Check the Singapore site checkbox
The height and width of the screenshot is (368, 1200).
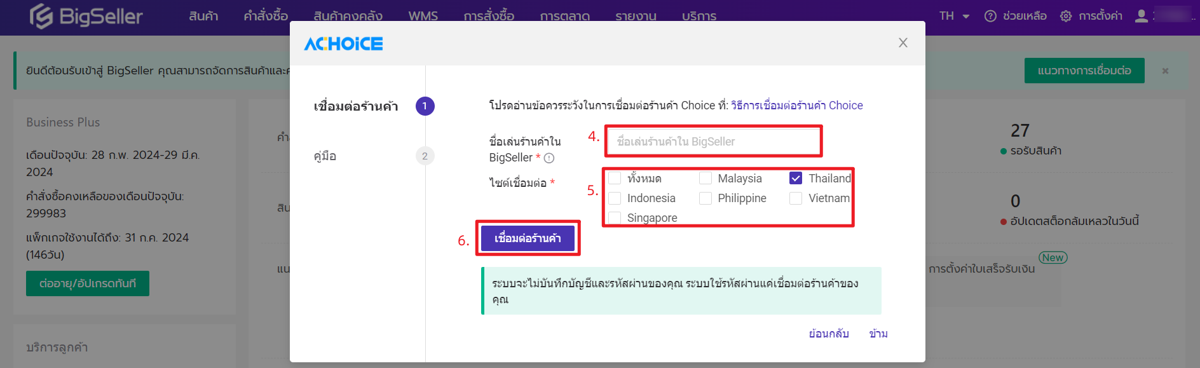coord(615,218)
